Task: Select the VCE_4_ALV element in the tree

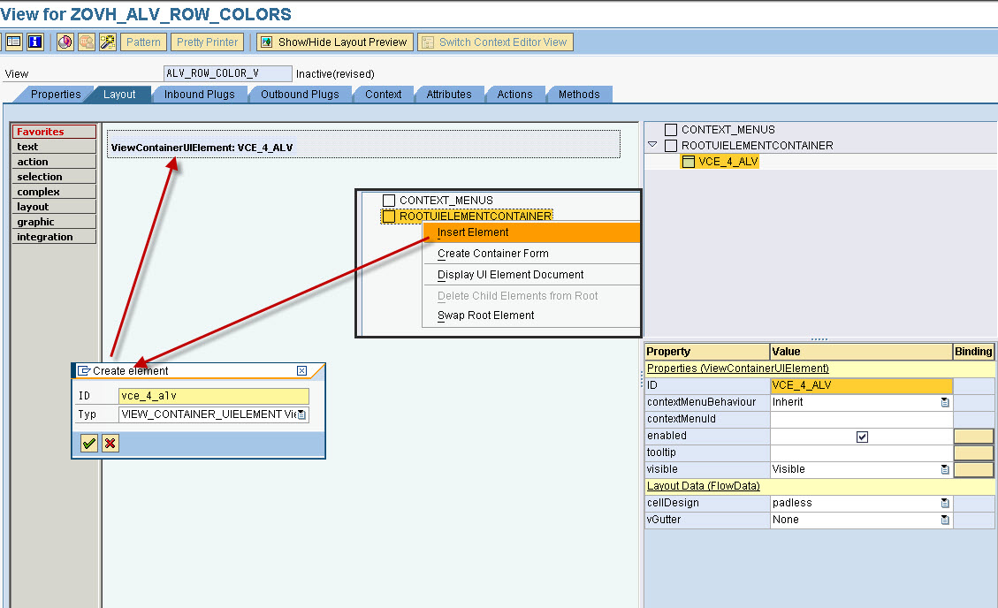Action: pyautogui.click(x=720, y=161)
